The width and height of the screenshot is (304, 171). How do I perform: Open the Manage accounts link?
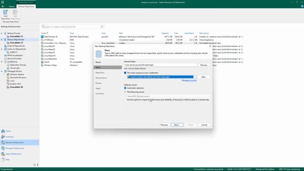189,80
